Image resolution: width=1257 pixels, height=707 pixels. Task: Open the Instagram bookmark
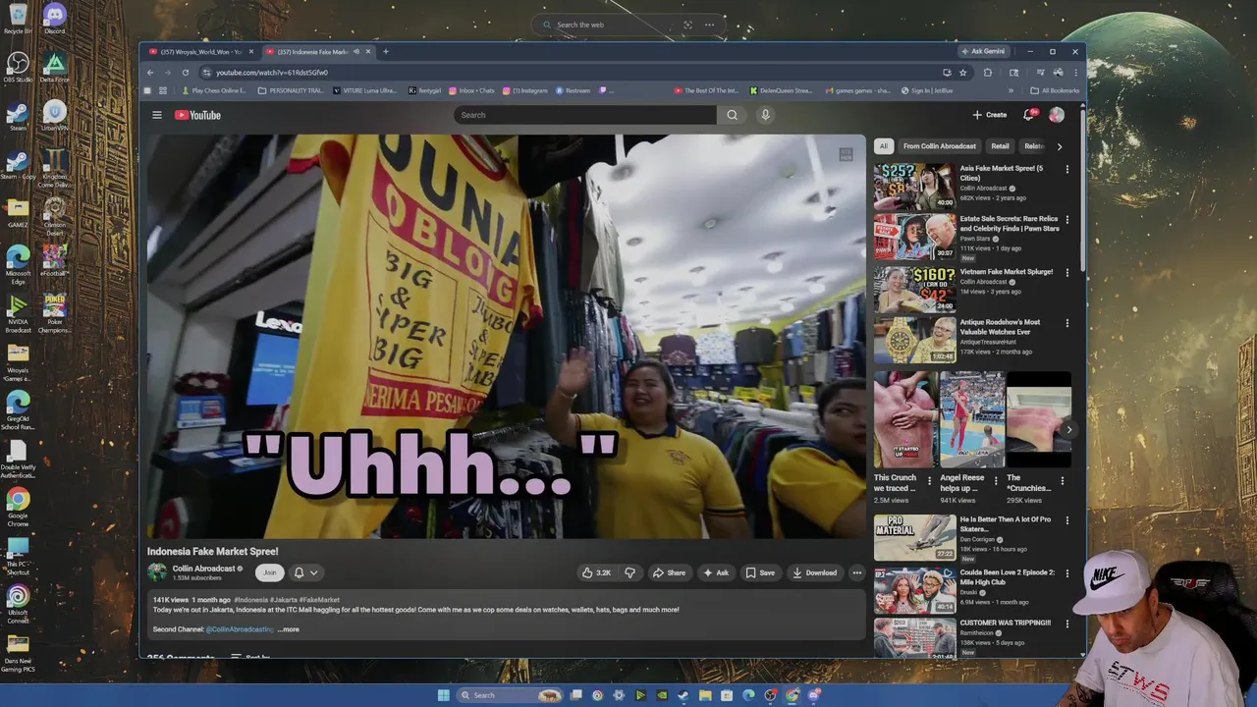[525, 90]
